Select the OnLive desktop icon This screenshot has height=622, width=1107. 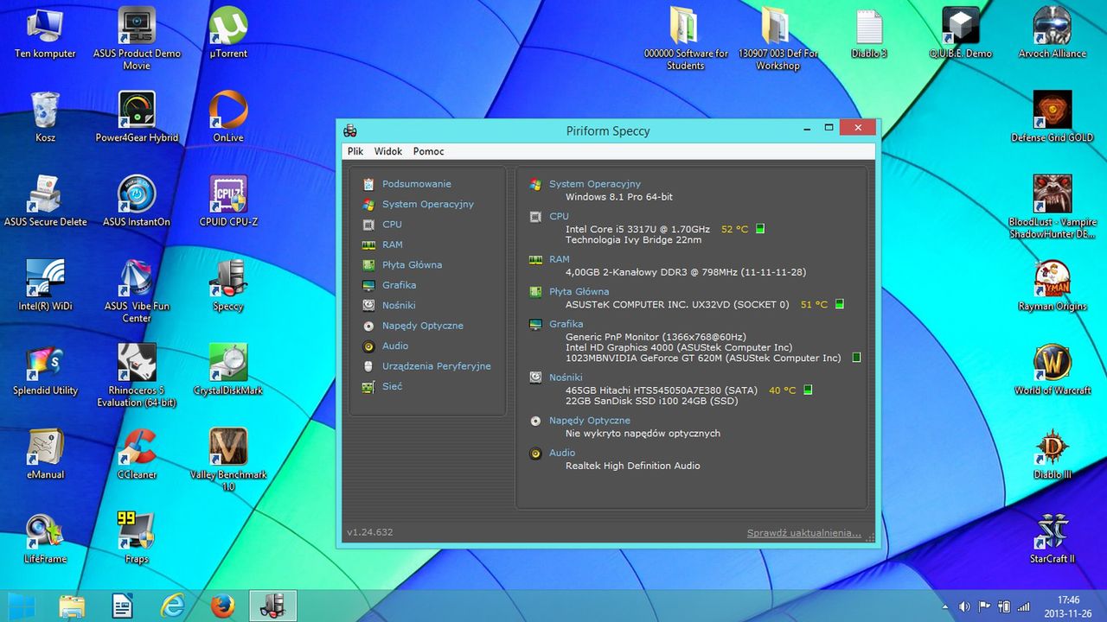228,117
